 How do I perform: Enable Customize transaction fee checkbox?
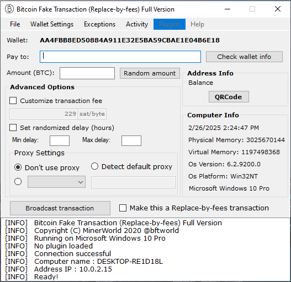coord(13,101)
